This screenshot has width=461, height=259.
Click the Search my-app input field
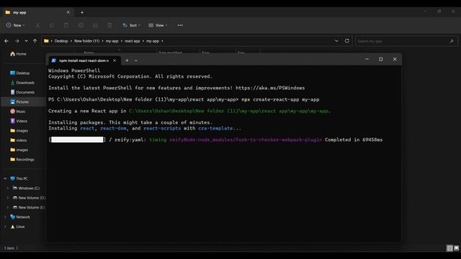point(406,41)
